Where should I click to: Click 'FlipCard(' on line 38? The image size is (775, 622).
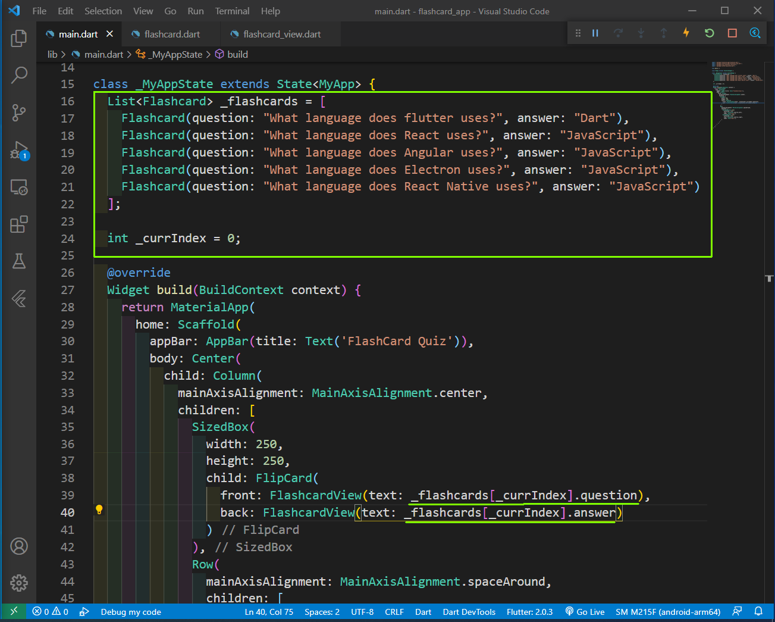coord(287,478)
